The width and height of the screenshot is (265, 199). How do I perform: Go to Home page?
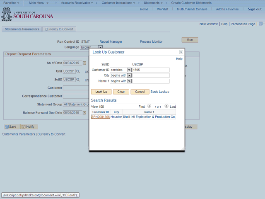pyautogui.click(x=144, y=9)
